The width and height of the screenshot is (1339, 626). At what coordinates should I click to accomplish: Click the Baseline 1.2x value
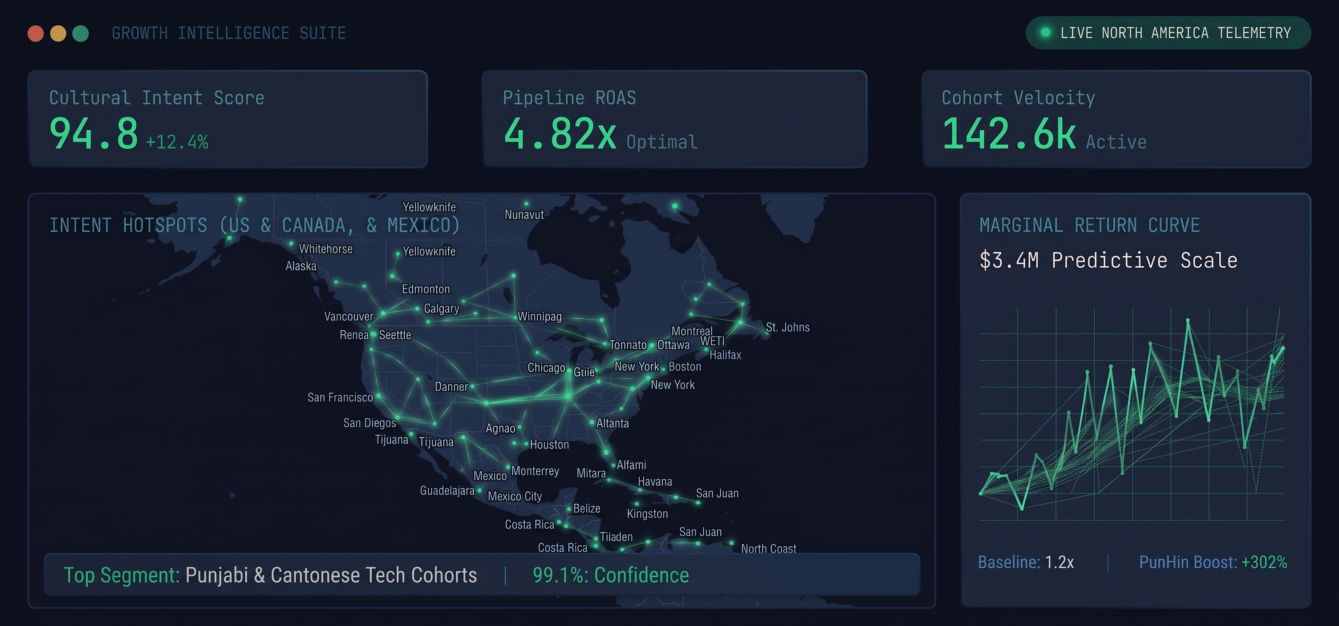[x=1026, y=562]
